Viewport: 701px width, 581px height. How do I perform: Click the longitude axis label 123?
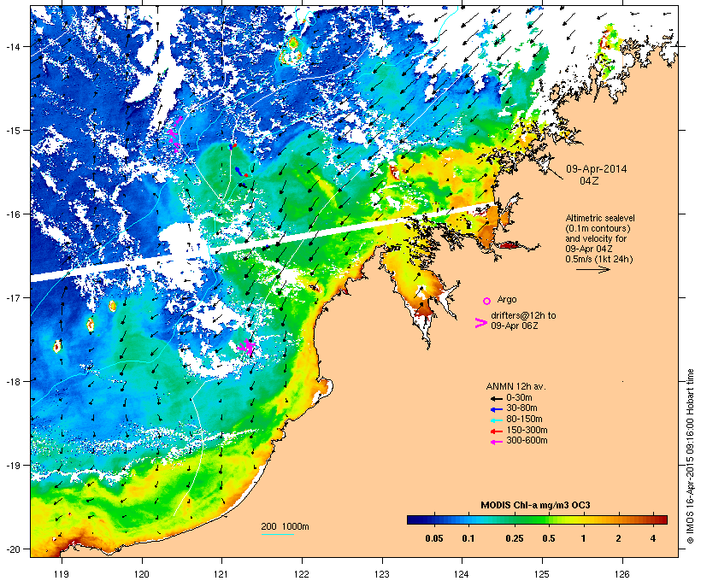click(382, 574)
